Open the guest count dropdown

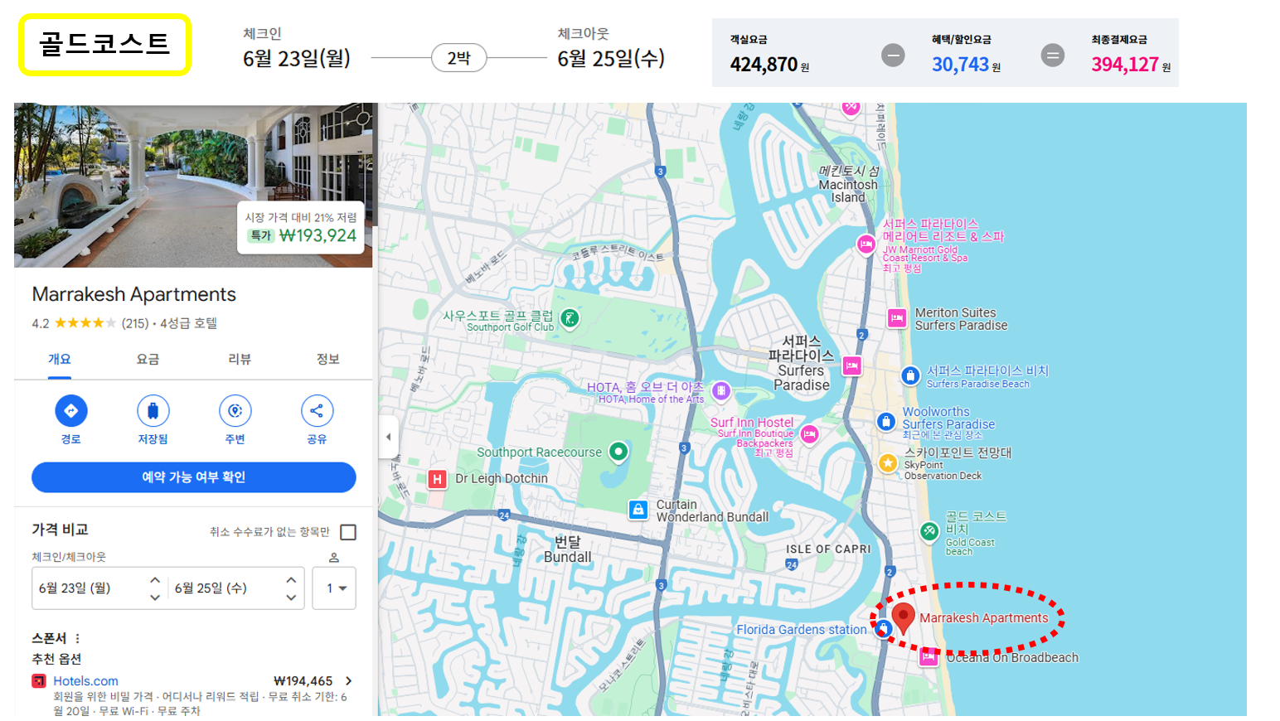pyautogui.click(x=334, y=588)
